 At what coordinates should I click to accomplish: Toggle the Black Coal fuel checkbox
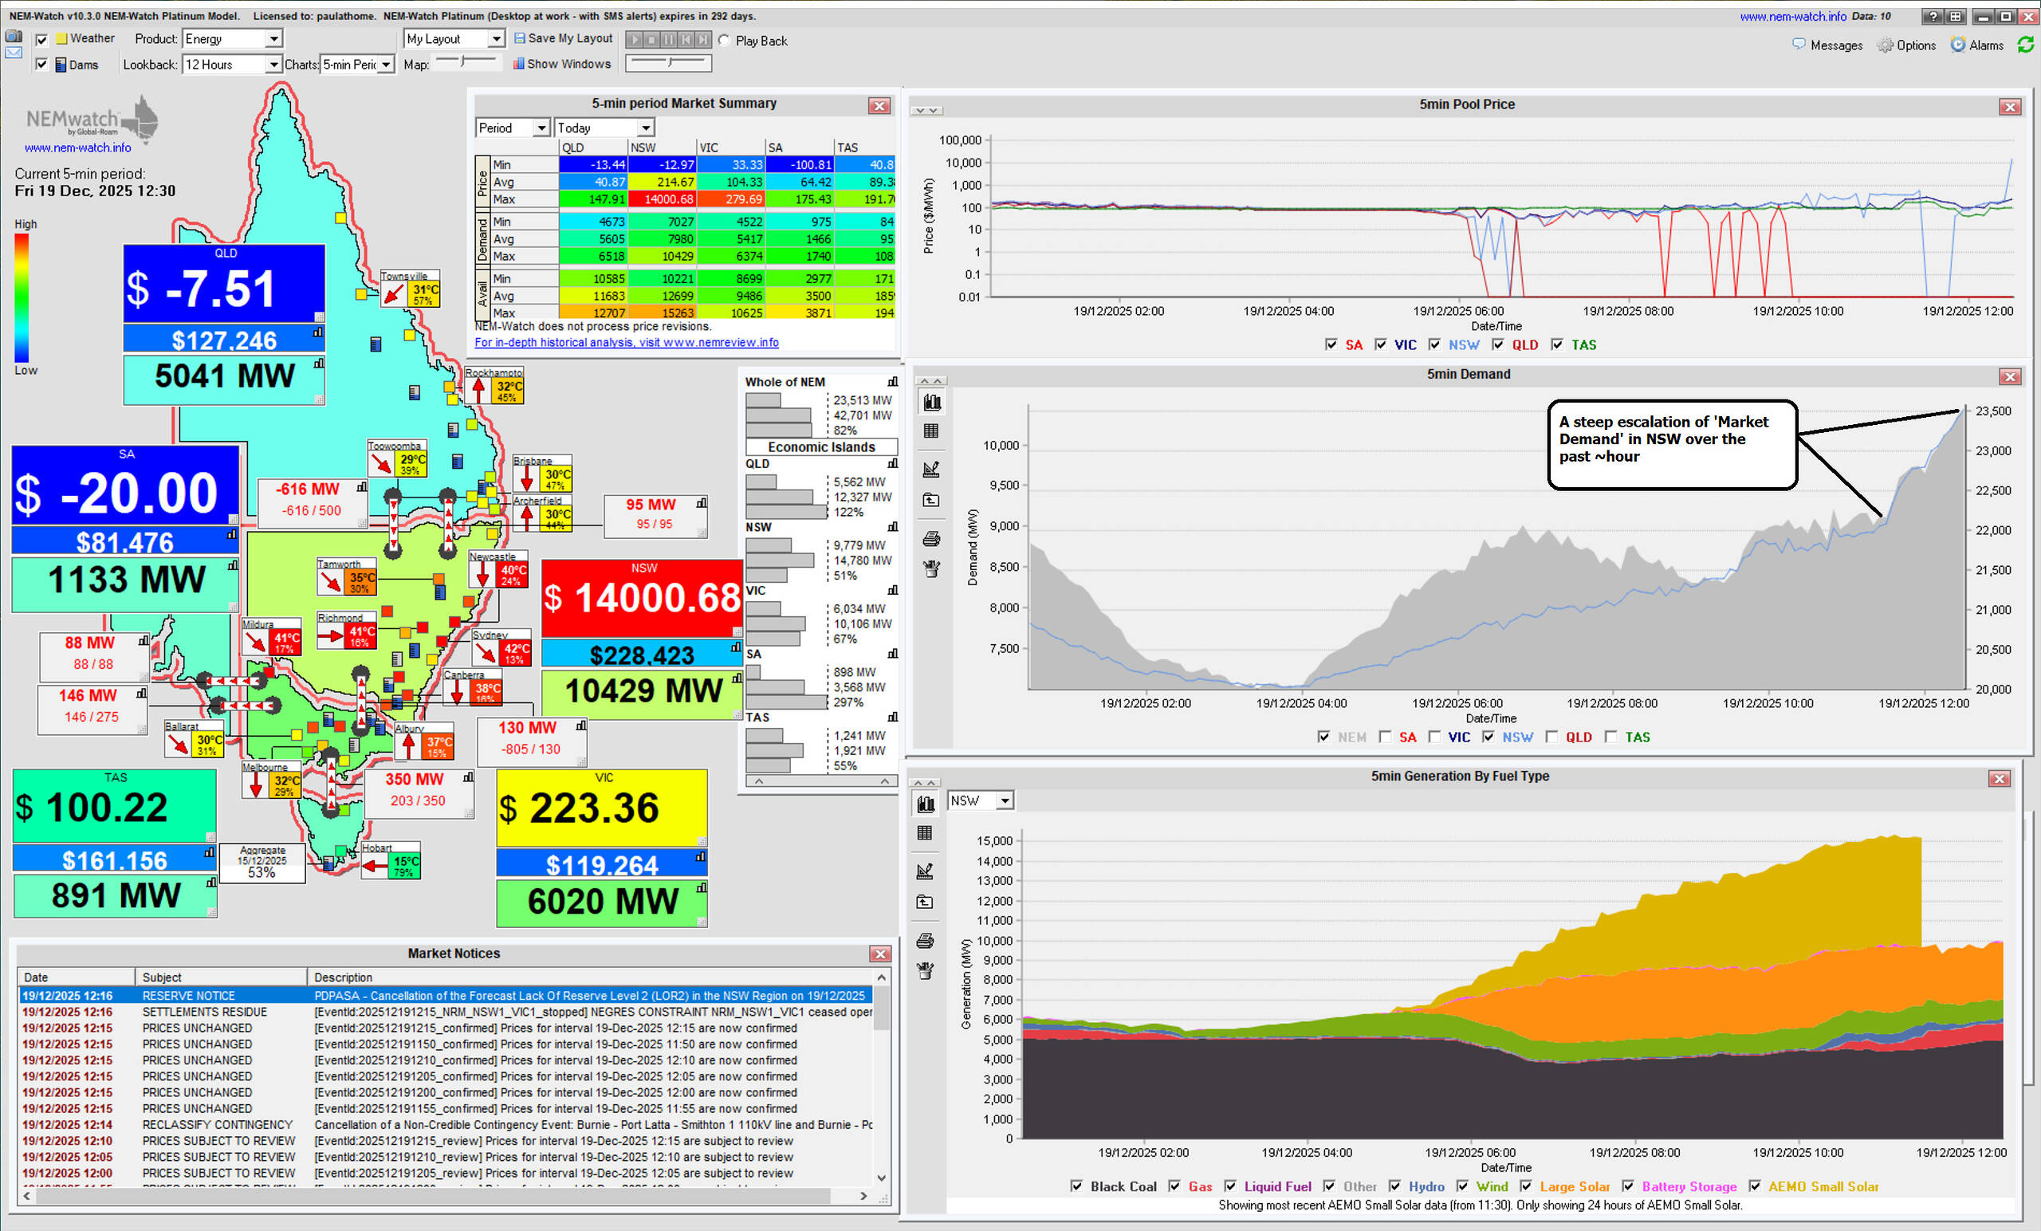pyautogui.click(x=1077, y=1186)
